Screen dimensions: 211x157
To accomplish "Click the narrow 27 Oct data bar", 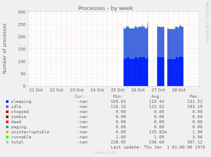I will coord(160,56).
